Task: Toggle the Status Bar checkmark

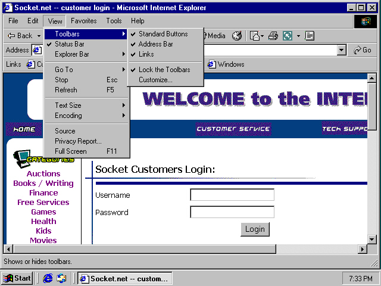Action: [86, 44]
